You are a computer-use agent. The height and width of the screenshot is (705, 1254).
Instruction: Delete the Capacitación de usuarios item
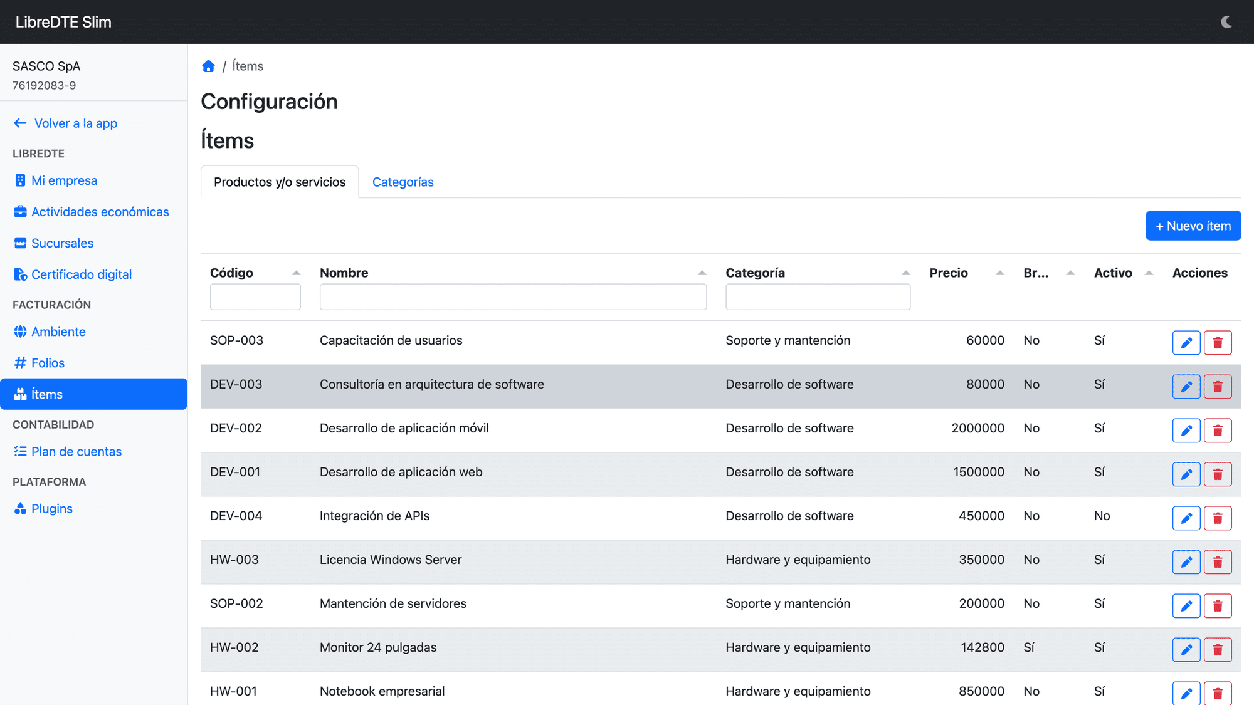coord(1218,343)
